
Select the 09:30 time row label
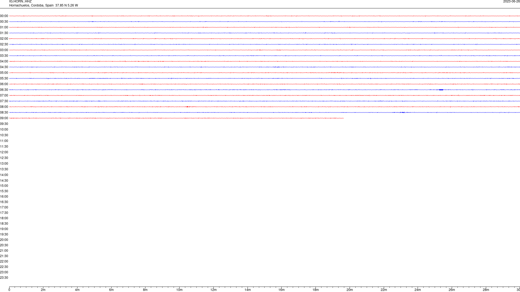click(x=4, y=124)
